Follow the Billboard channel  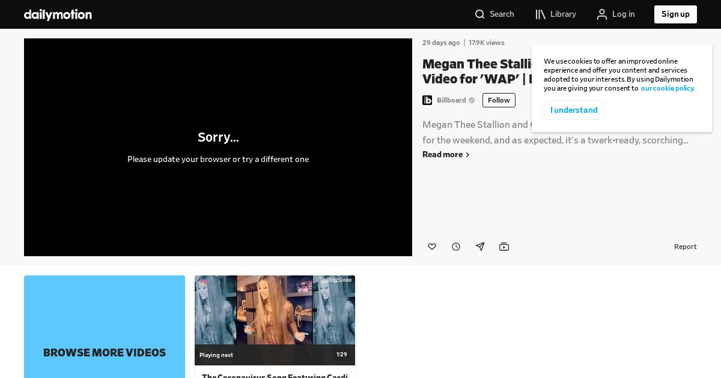click(499, 100)
